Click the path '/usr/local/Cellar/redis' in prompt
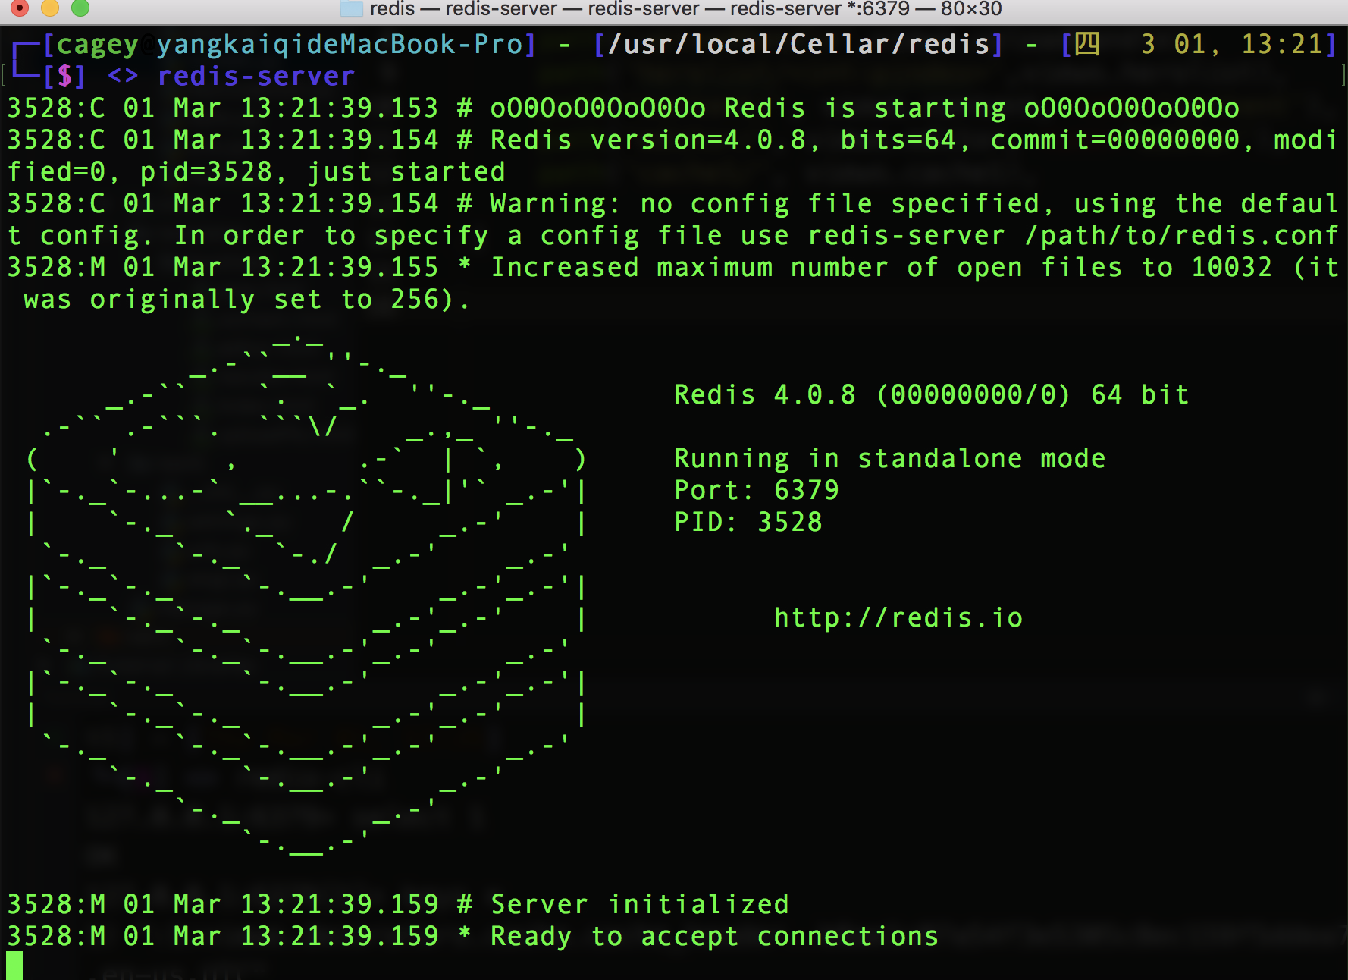The height and width of the screenshot is (980, 1348). coord(799,44)
